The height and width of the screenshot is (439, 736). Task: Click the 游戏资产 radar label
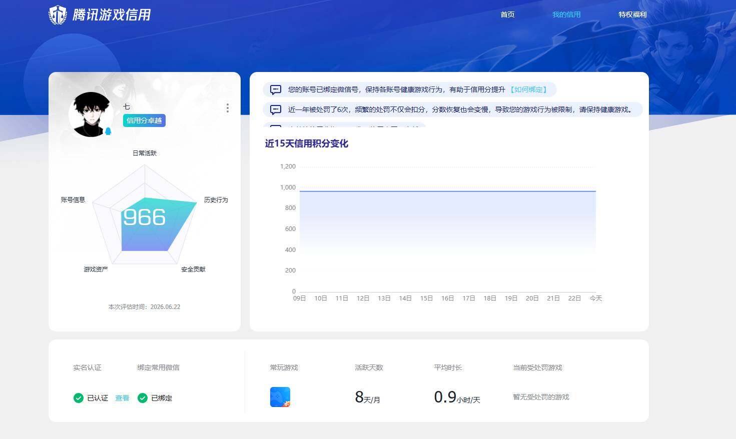(x=96, y=269)
